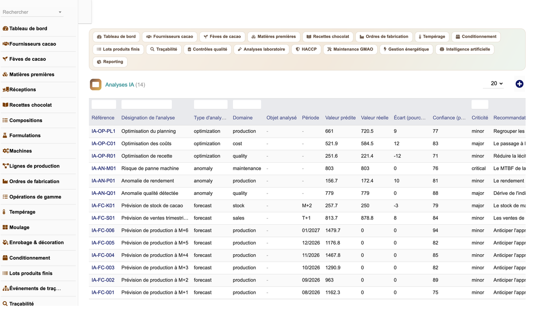Click the Fournisseurs cacao handshake icon in sidebar

pyautogui.click(x=5, y=44)
